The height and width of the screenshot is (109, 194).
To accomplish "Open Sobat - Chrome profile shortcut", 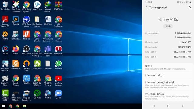I will point(59,36).
